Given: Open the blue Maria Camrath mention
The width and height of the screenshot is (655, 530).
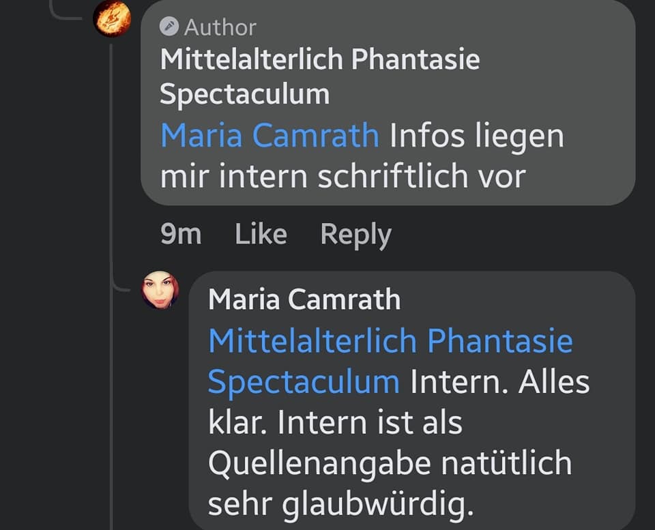Looking at the screenshot, I should click(x=270, y=135).
